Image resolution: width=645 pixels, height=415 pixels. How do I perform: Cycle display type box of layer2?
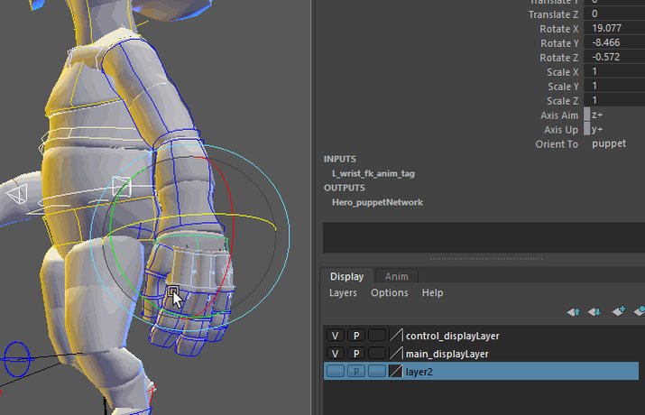(x=377, y=372)
